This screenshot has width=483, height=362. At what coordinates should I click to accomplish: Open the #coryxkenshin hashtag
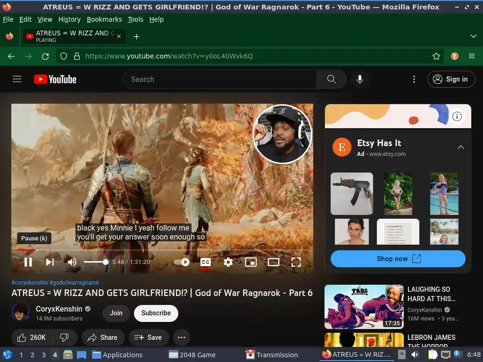[x=30, y=283]
